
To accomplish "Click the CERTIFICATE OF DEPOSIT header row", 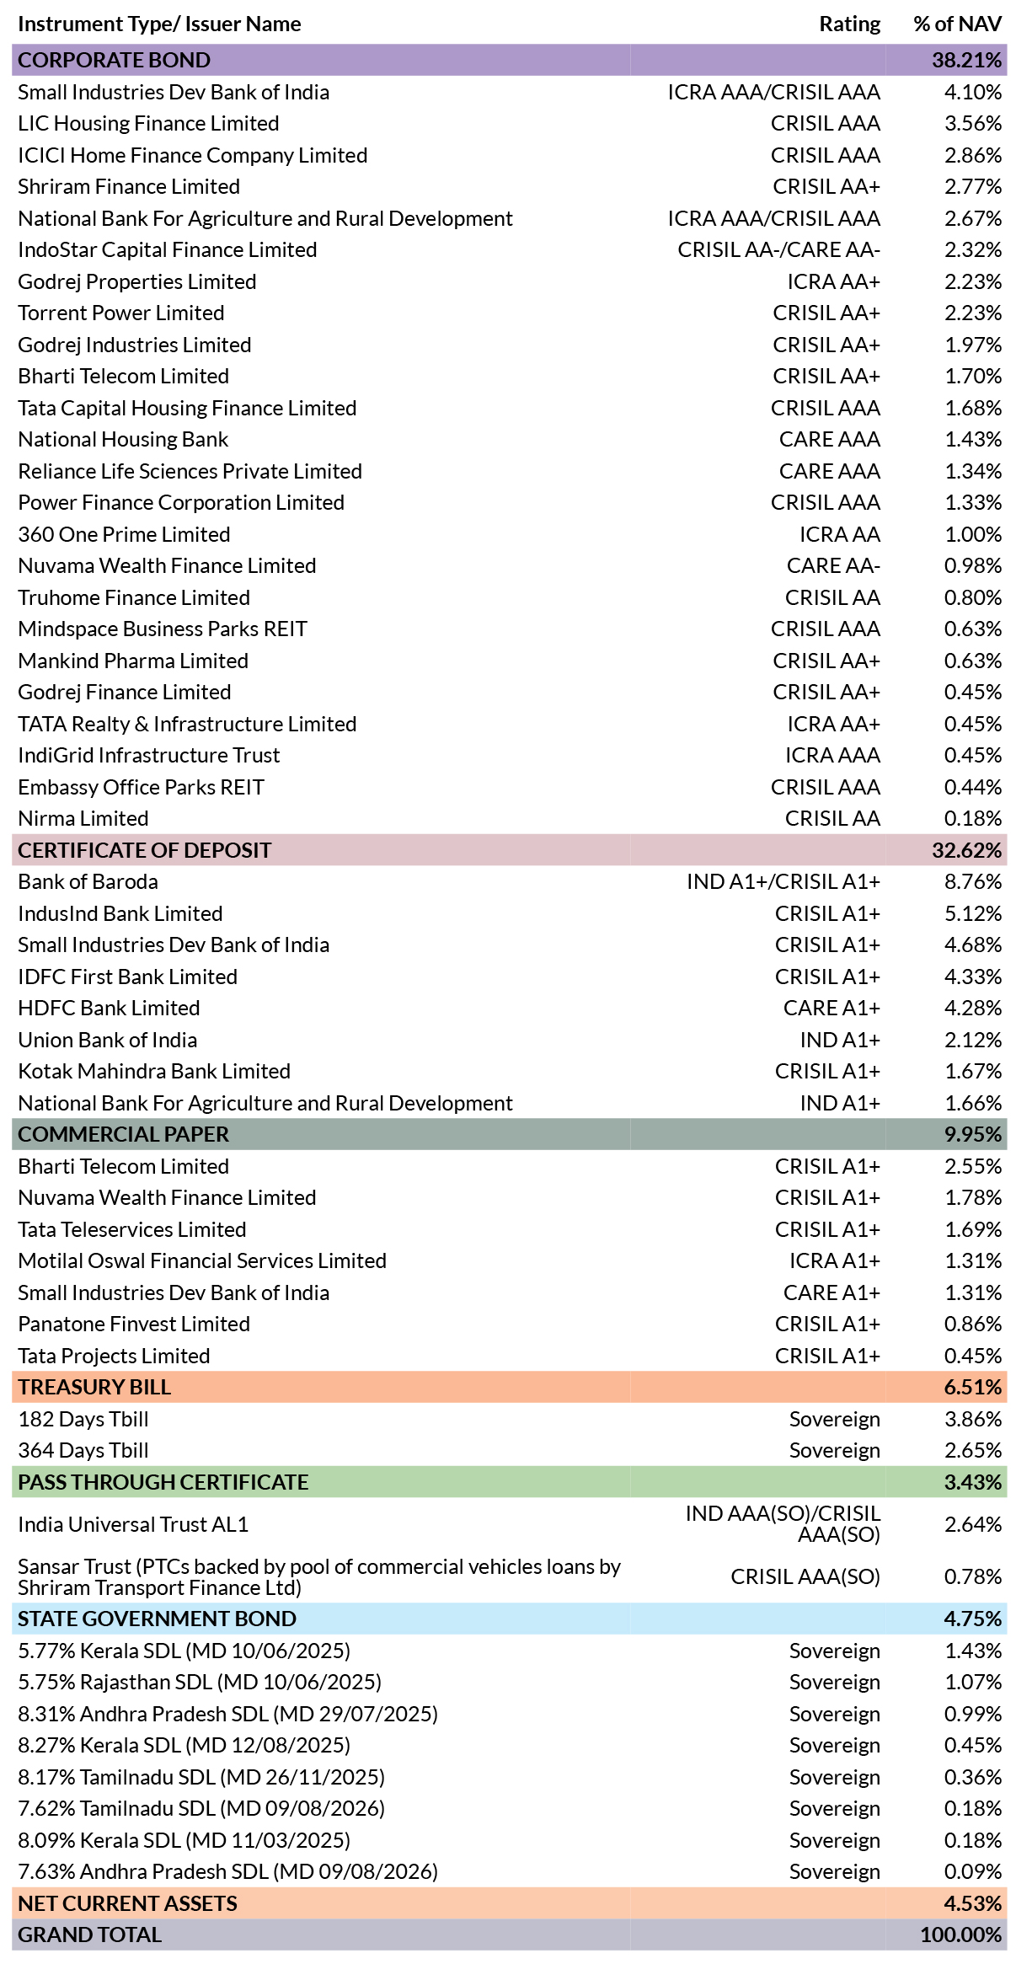I will pos(509,850).
